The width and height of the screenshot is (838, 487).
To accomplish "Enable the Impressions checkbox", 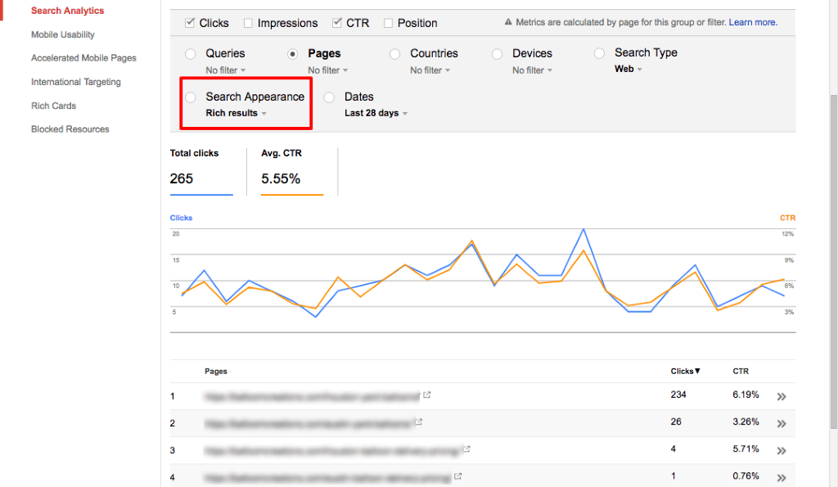I will click(249, 23).
